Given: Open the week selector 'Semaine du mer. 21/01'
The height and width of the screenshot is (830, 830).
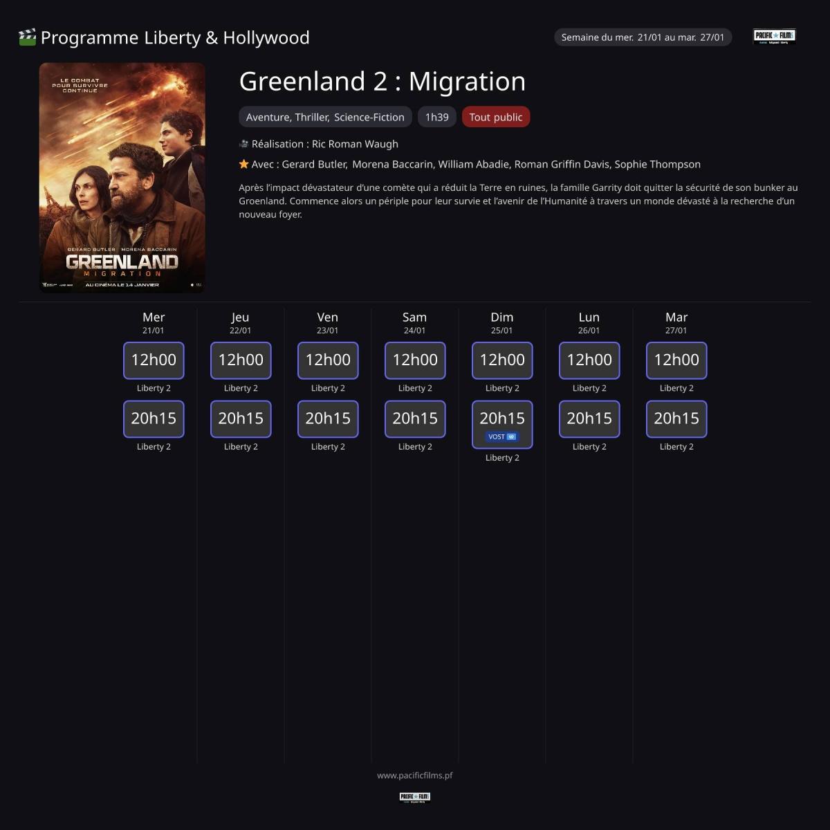Looking at the screenshot, I should 643,37.
